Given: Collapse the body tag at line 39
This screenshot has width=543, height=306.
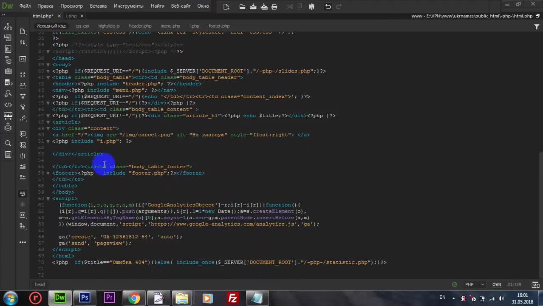Looking at the screenshot, I should pos(48,65).
